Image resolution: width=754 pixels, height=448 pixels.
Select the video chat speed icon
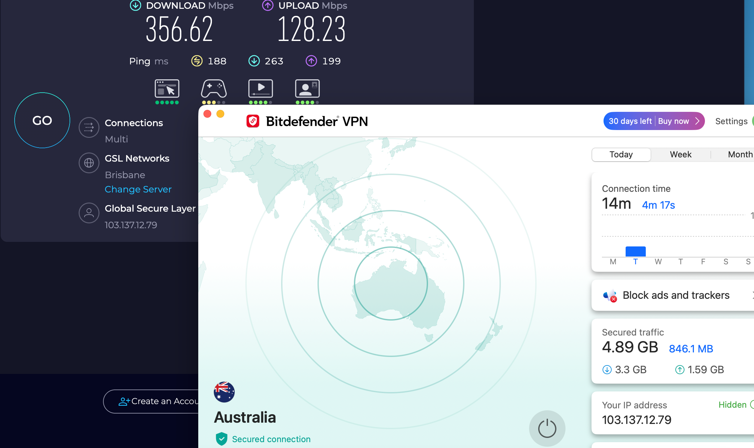click(x=307, y=88)
